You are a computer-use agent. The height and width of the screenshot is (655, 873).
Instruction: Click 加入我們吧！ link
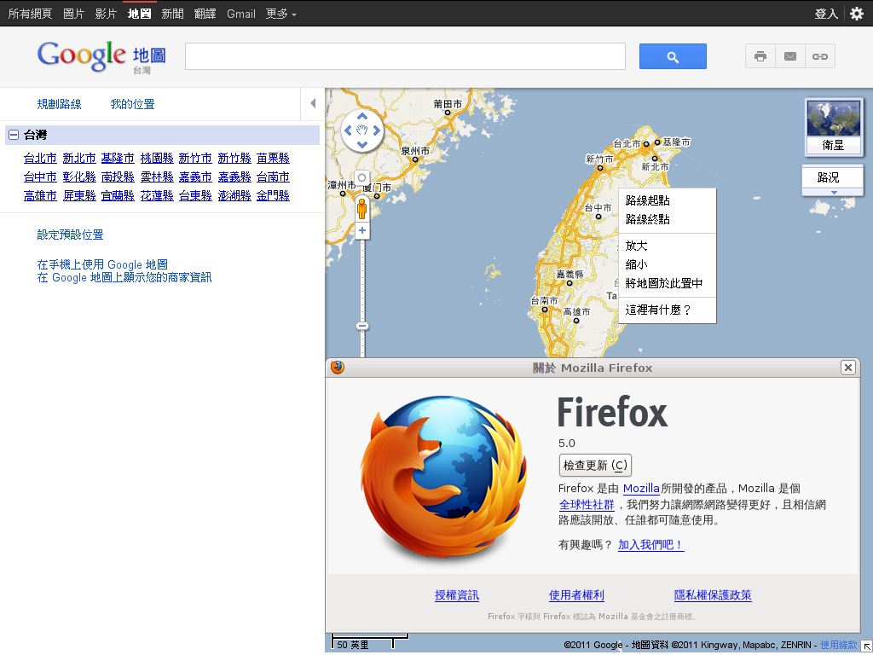coord(650,545)
